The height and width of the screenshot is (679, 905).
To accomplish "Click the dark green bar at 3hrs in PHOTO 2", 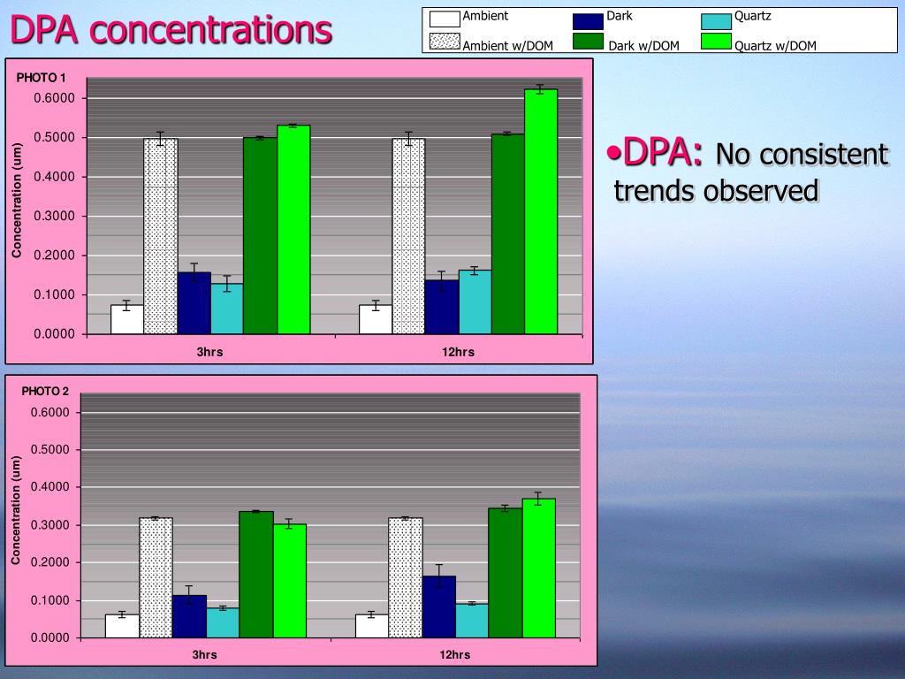I will pos(256,575).
